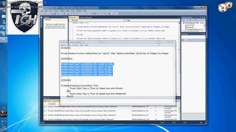The height and width of the screenshot is (132, 236).
Task: Collapse the Public Class Form1 region
Action: click(72, 23)
